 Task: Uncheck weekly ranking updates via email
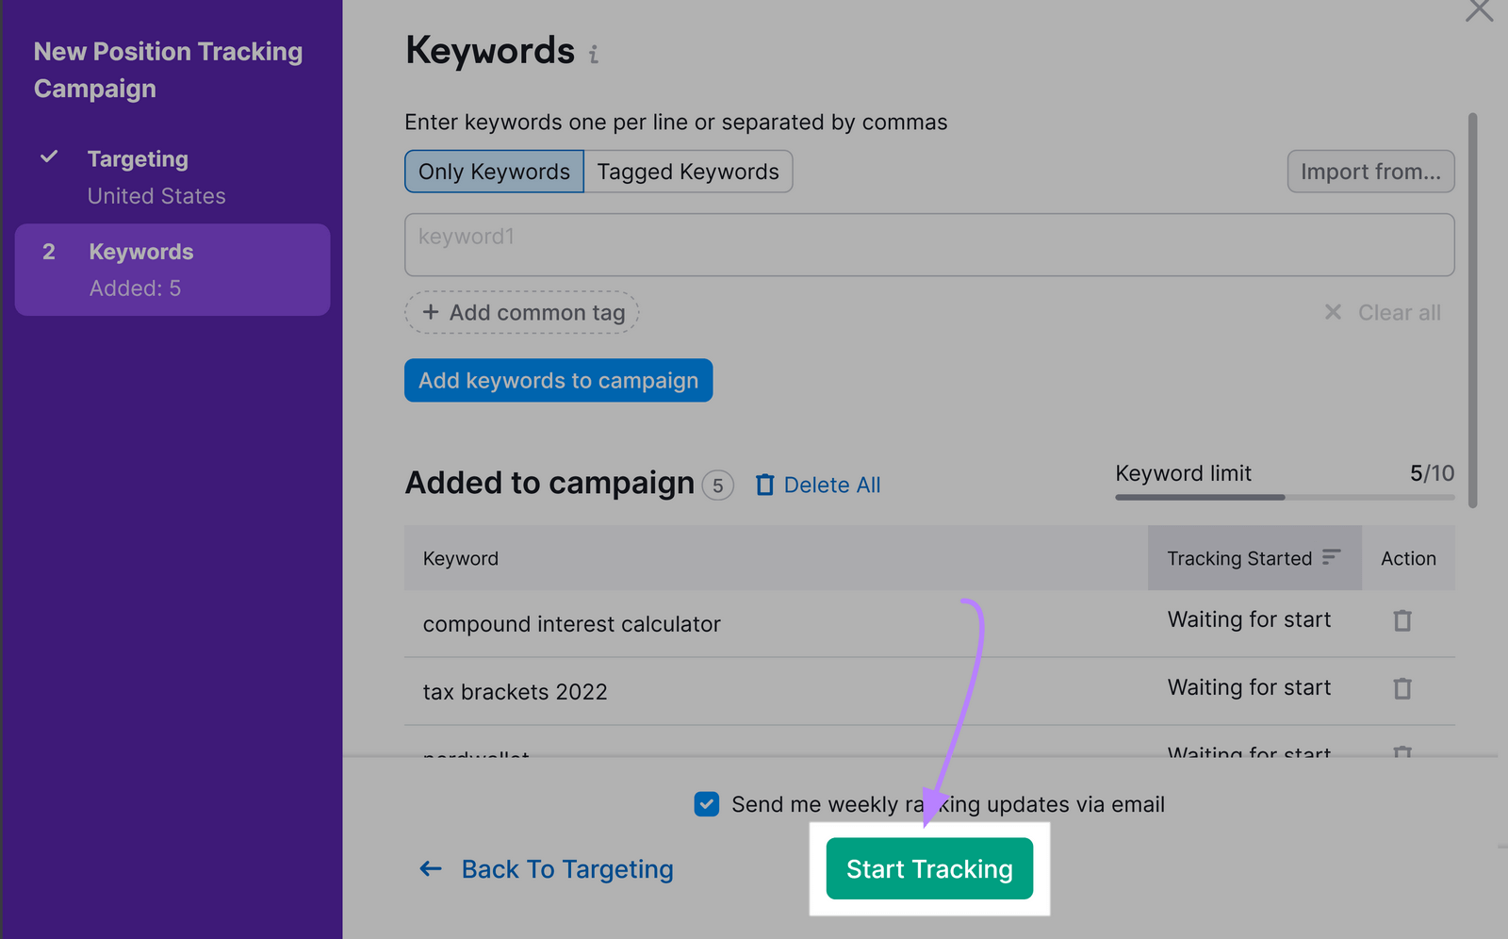706,803
